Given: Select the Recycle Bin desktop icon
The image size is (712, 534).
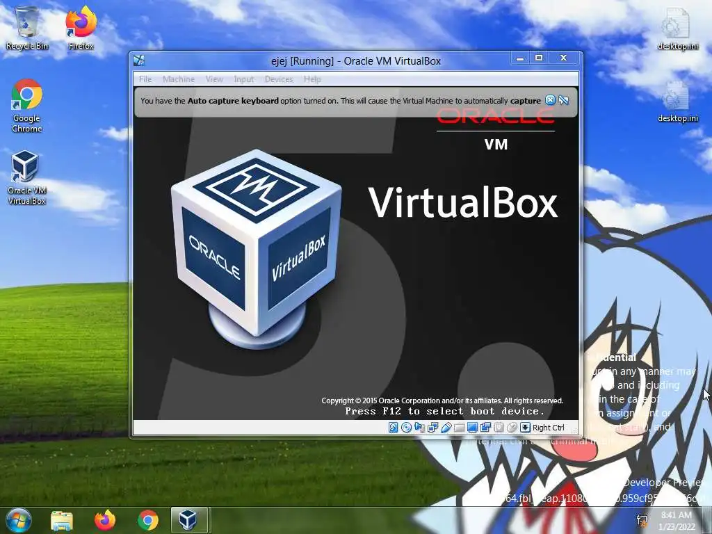Looking at the screenshot, I should [x=27, y=28].
